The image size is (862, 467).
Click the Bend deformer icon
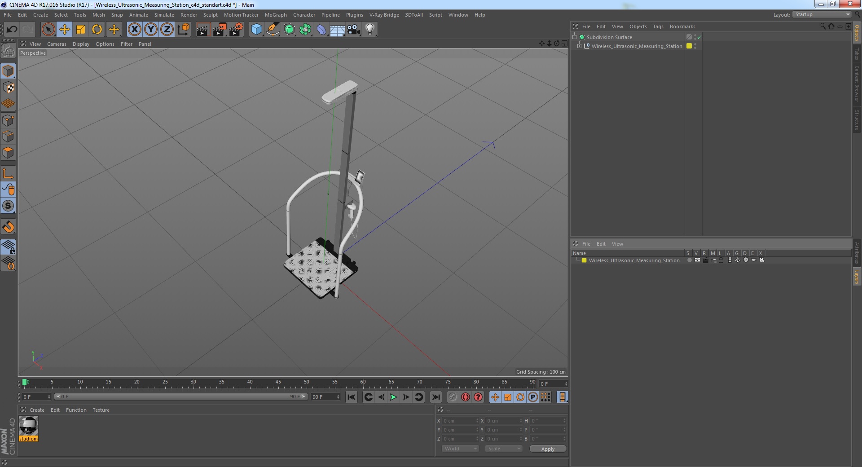point(321,30)
